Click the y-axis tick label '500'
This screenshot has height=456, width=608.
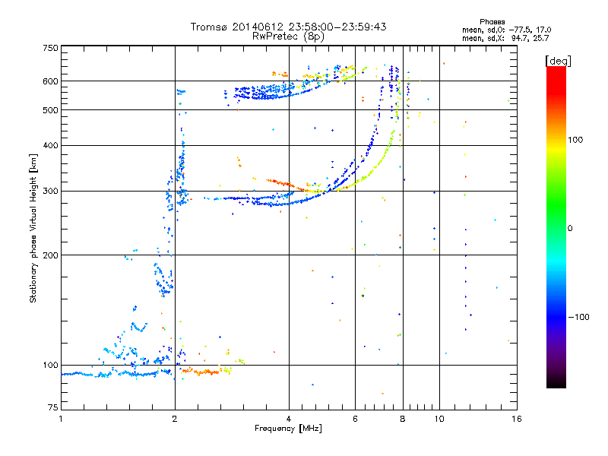(50, 110)
